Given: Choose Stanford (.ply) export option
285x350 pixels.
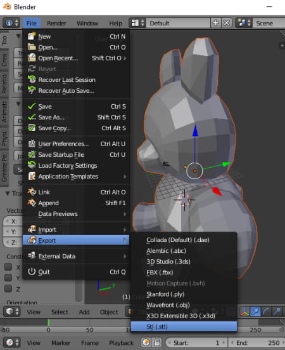Looking at the screenshot, I should (184, 294).
